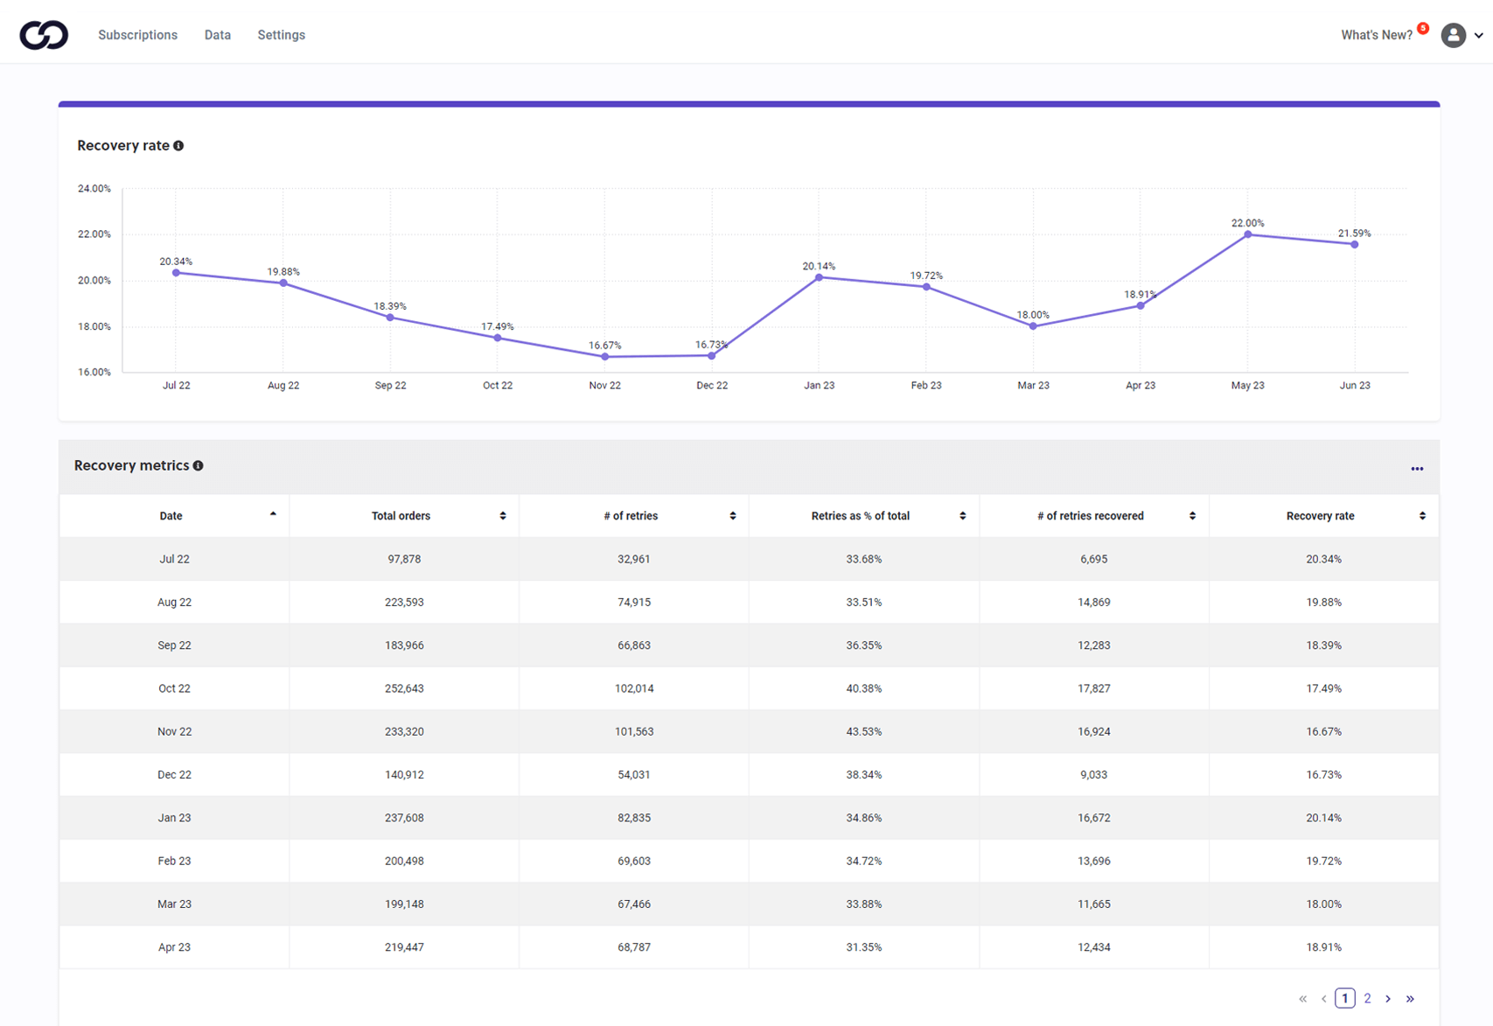1493x1026 pixels.
Task: Click the Retries as % of total header
Action: pos(864,516)
